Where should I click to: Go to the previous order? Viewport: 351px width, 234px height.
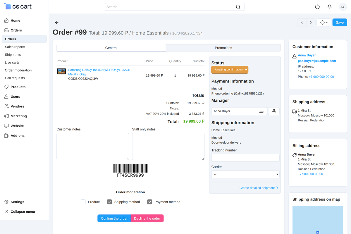(302, 23)
